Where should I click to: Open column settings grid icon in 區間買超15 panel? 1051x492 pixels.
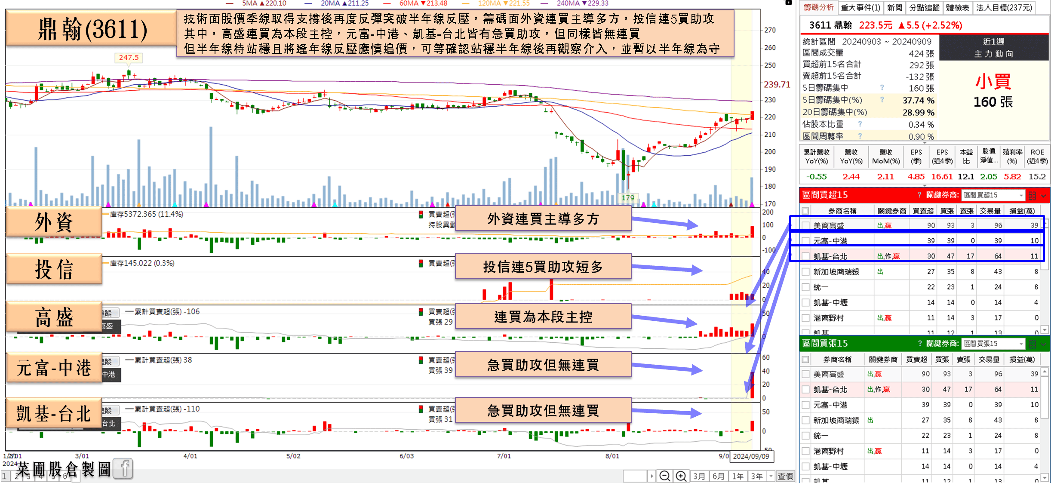click(x=1032, y=196)
